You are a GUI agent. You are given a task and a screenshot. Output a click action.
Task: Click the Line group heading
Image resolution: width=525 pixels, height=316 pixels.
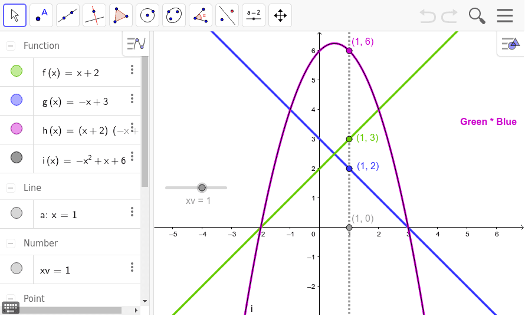coord(32,187)
